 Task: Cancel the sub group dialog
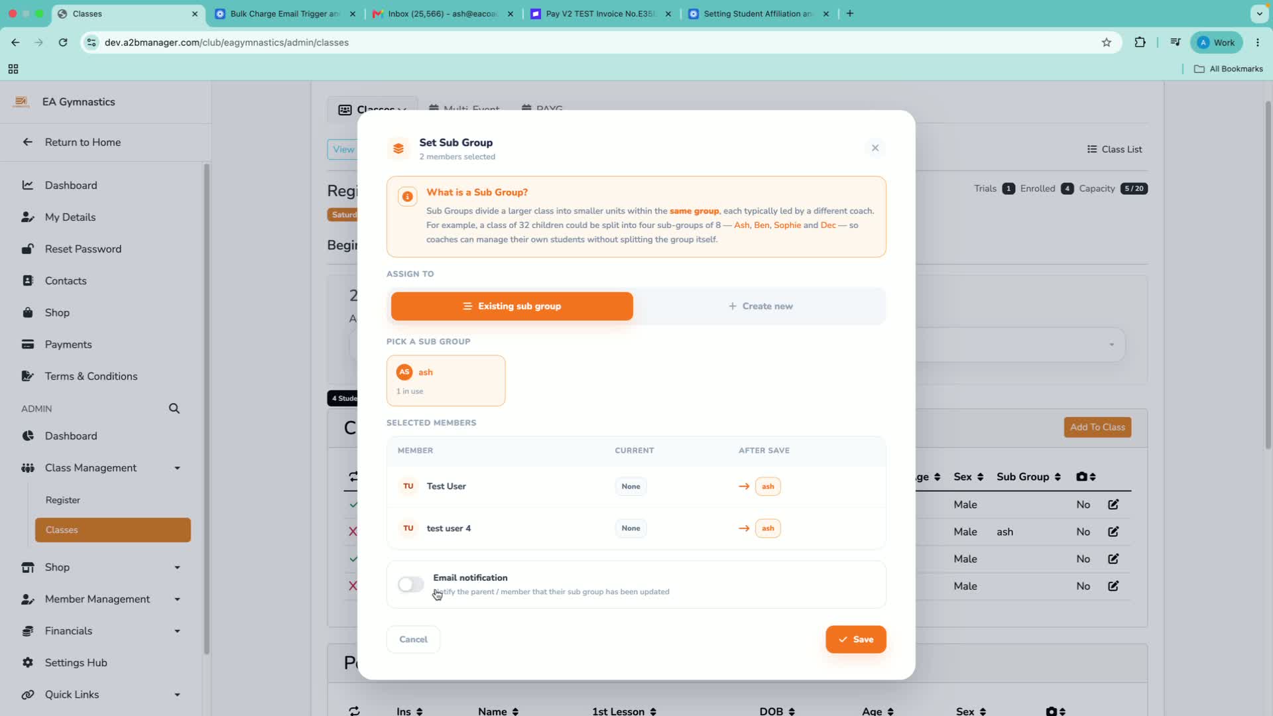(413, 640)
